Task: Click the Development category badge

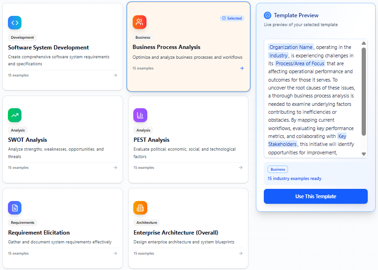Action: click(x=22, y=37)
